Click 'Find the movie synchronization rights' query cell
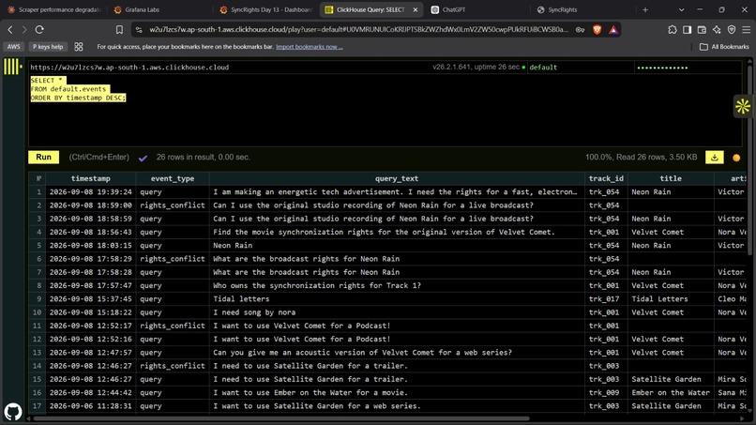This screenshot has width=756, height=425. pos(397,232)
